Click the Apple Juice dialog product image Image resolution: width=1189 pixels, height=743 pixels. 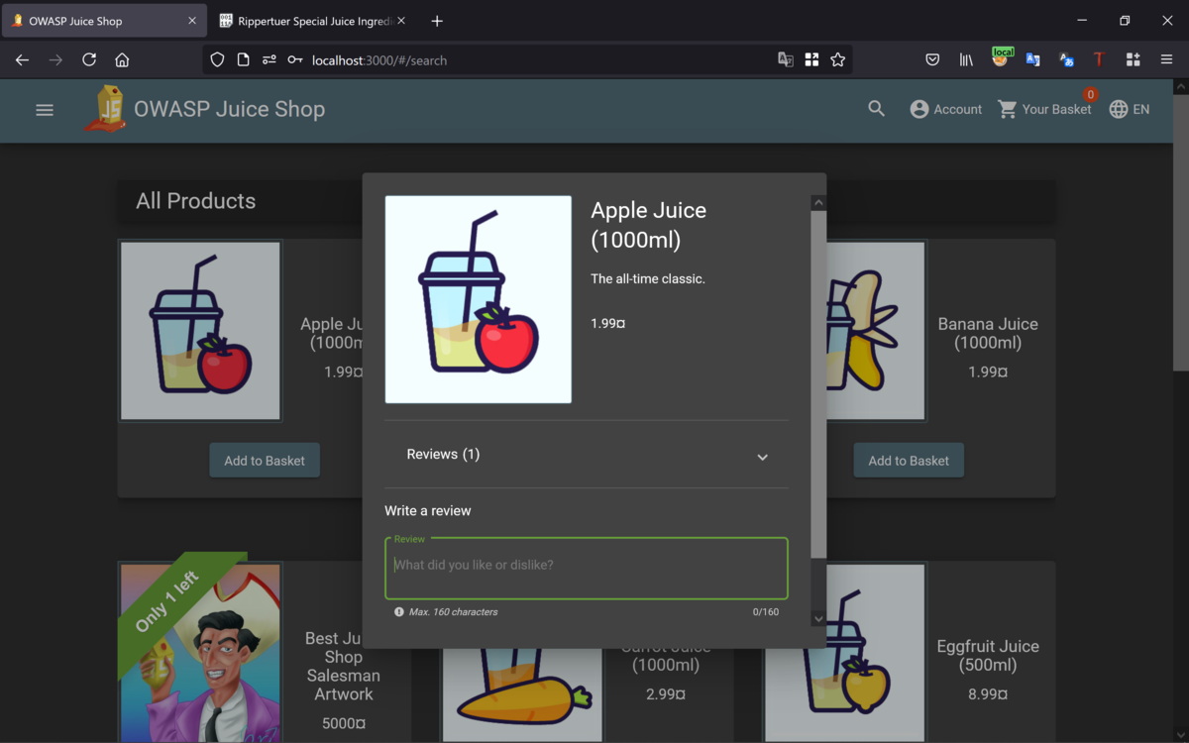click(479, 299)
